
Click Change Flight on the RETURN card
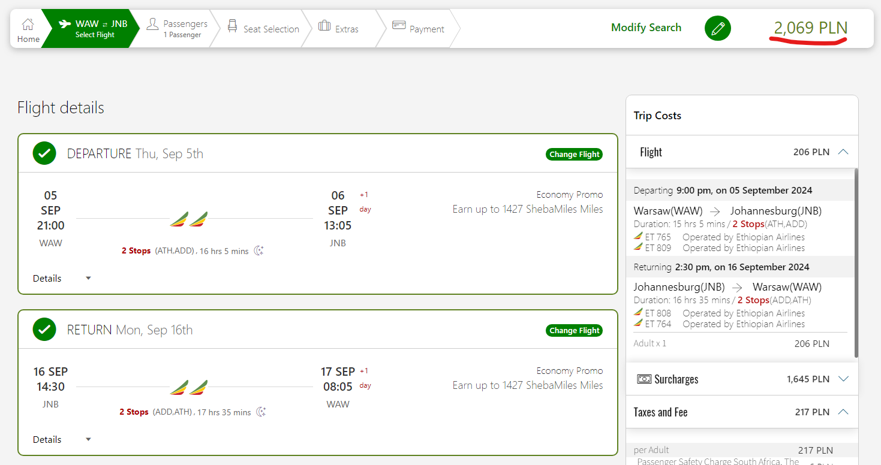[x=575, y=330]
